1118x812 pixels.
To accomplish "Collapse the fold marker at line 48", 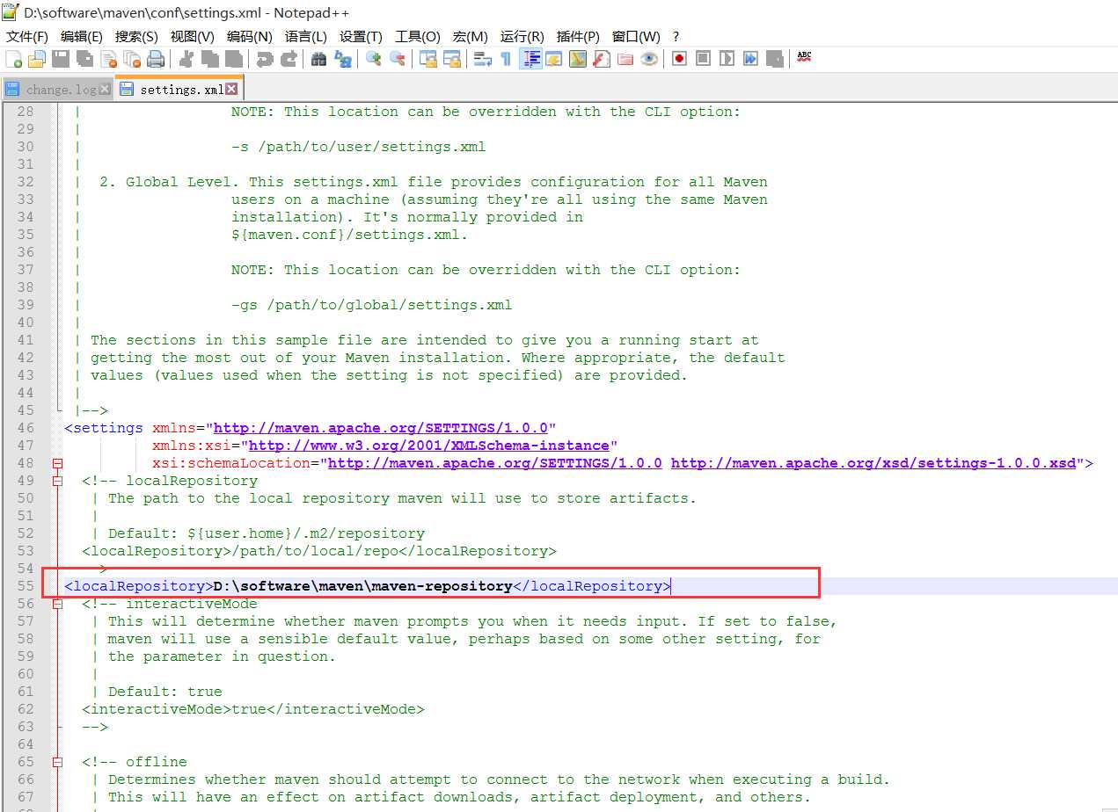I will (58, 463).
